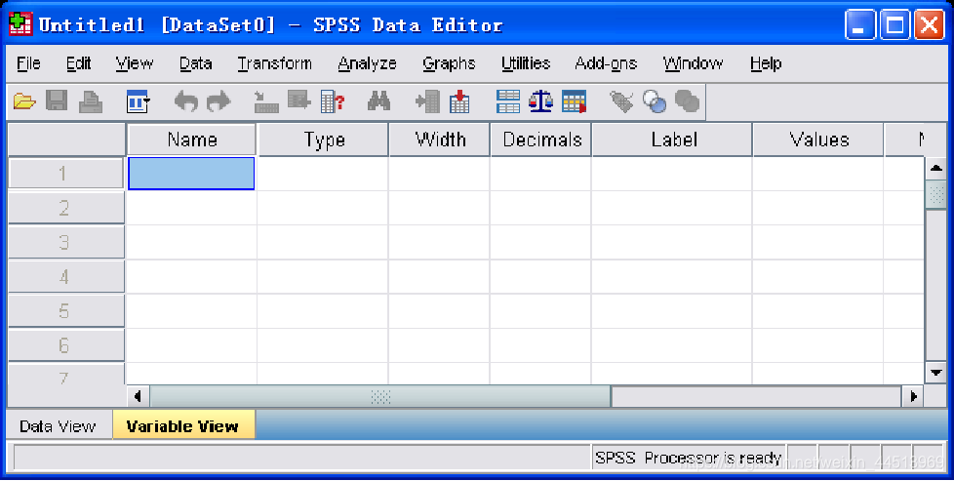
Task: Switch to the Data View tab
Action: (58, 426)
